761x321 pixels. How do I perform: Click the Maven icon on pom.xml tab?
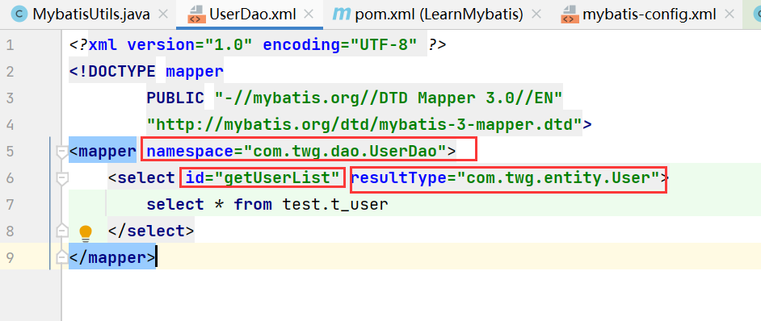point(341,15)
